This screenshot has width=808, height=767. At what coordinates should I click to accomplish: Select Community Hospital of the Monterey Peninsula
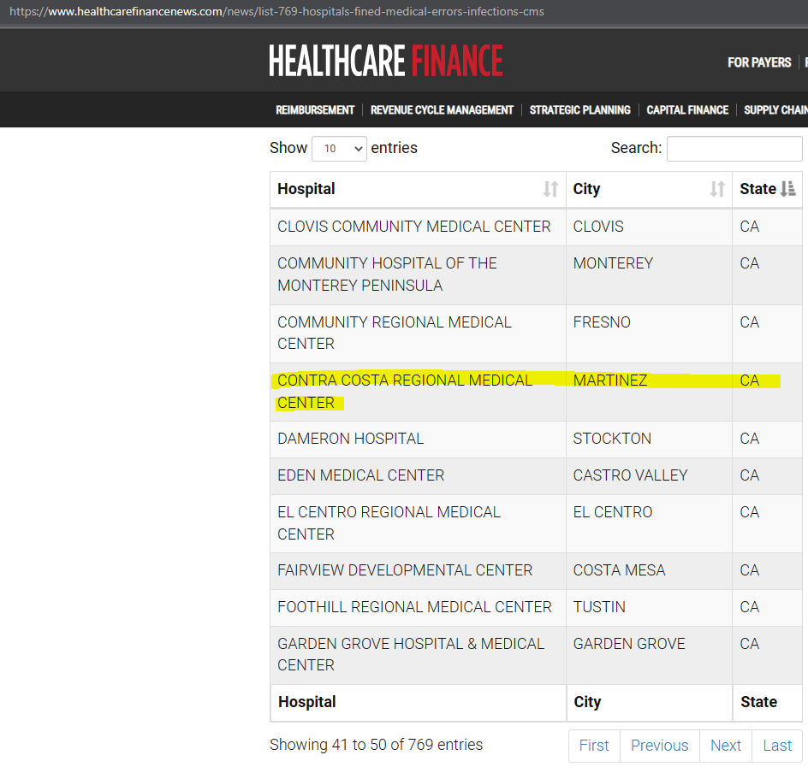click(418, 274)
